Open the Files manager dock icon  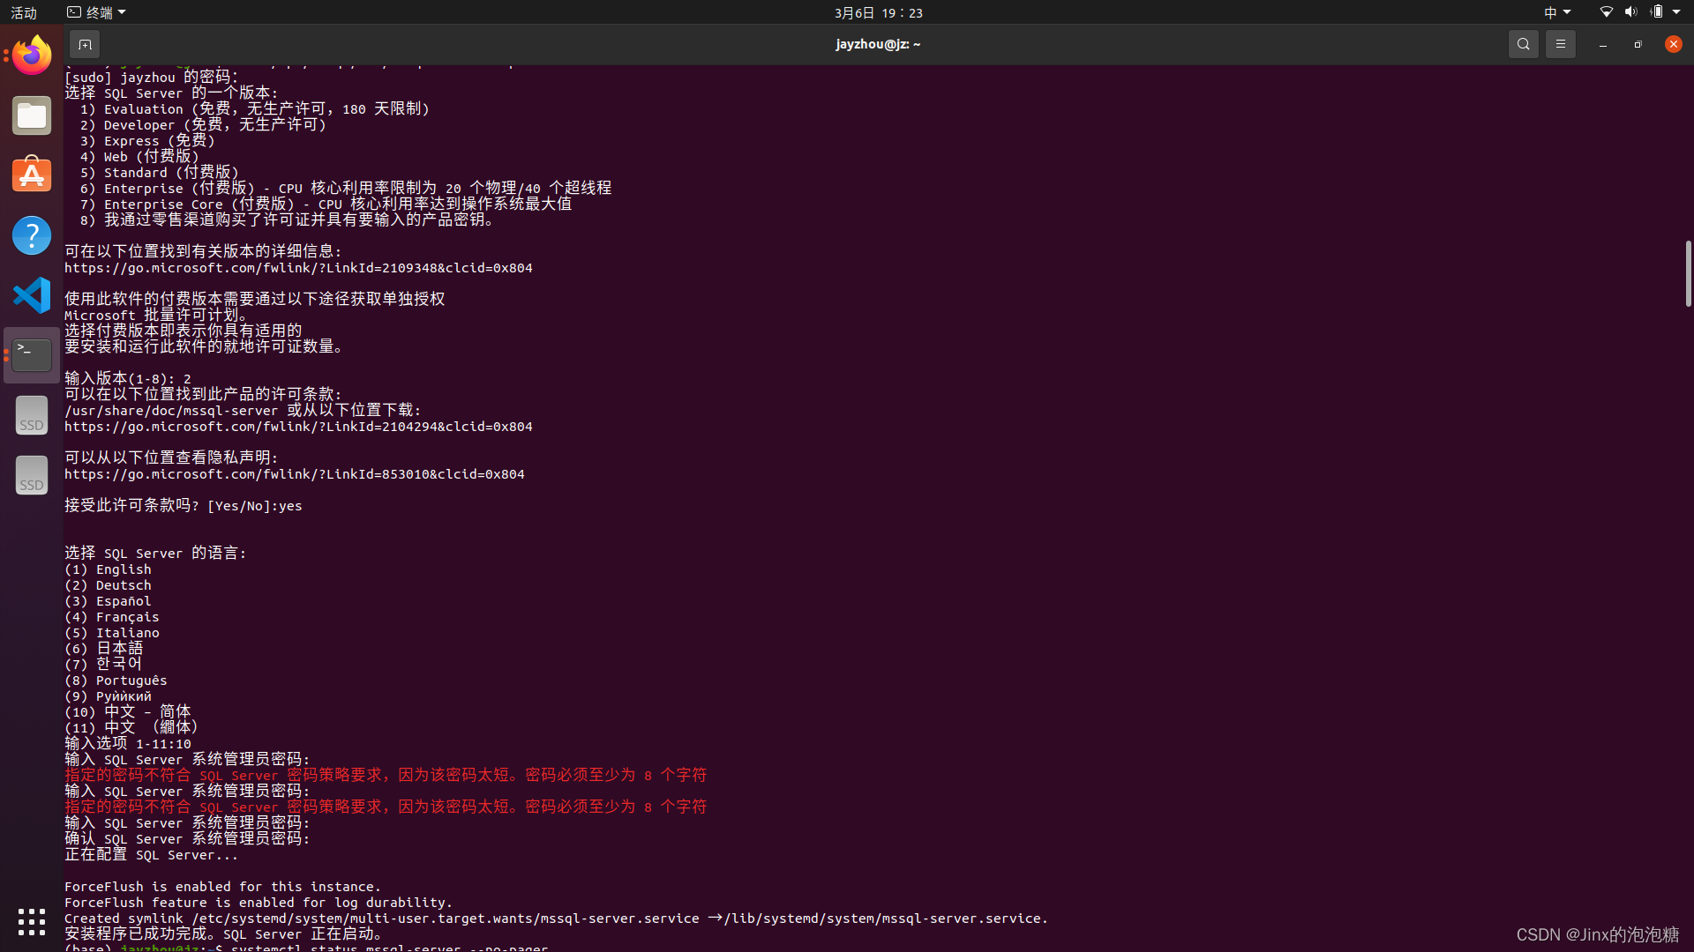click(x=32, y=115)
